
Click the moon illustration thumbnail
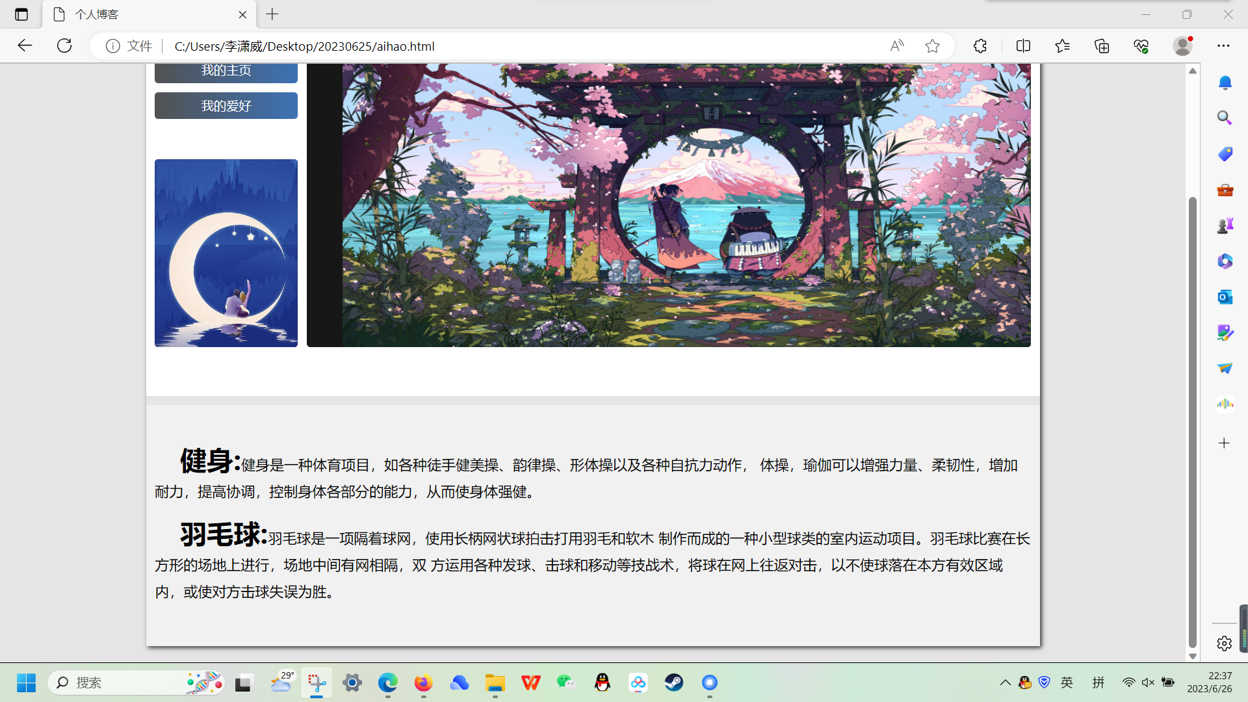226,253
